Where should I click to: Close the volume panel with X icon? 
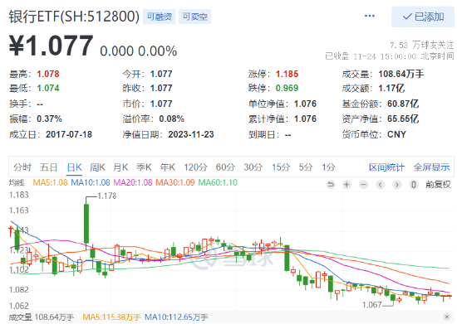(446, 317)
